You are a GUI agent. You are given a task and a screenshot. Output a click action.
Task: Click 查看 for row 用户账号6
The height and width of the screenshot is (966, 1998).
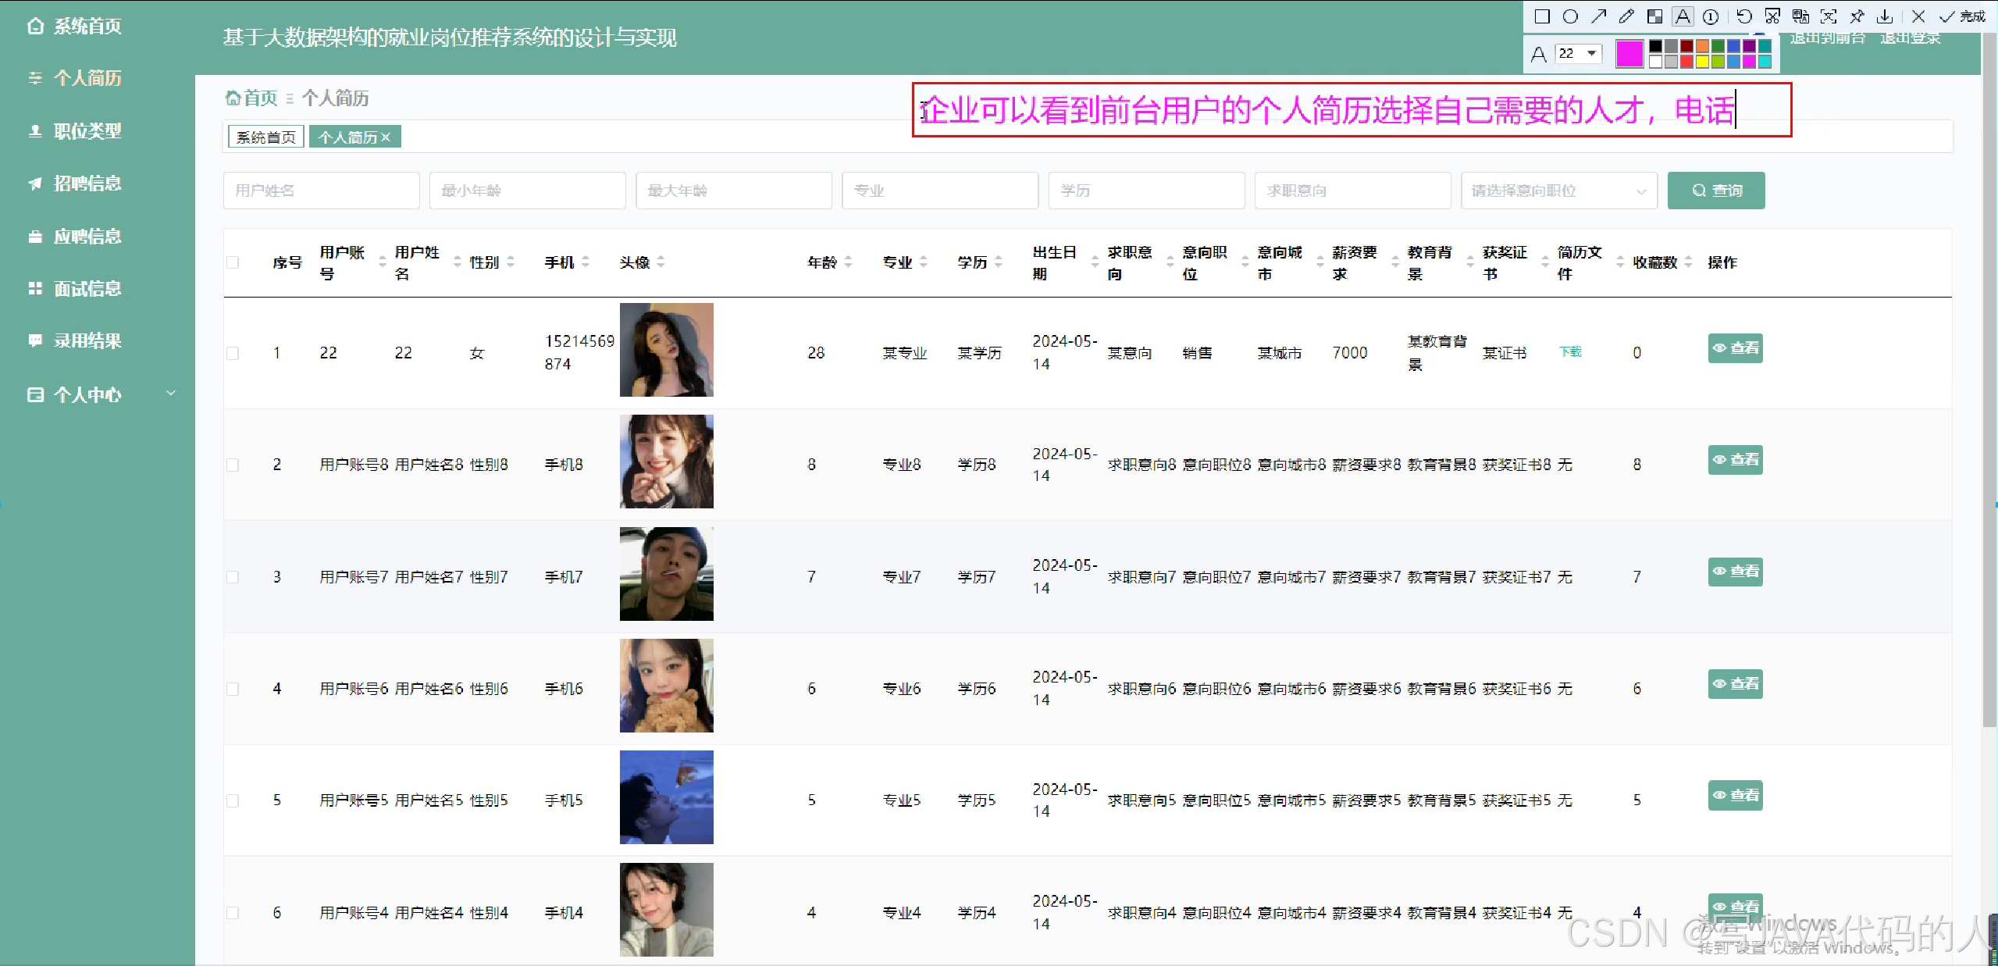pos(1735,684)
